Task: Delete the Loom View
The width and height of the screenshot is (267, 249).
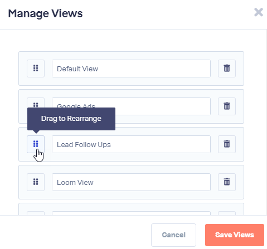Action: 227,182
